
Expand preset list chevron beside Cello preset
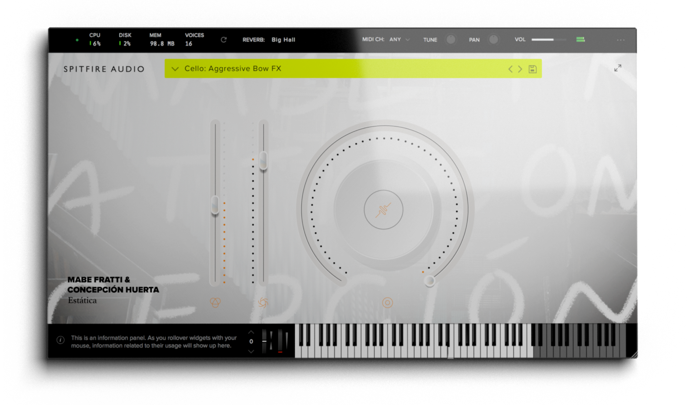point(175,69)
